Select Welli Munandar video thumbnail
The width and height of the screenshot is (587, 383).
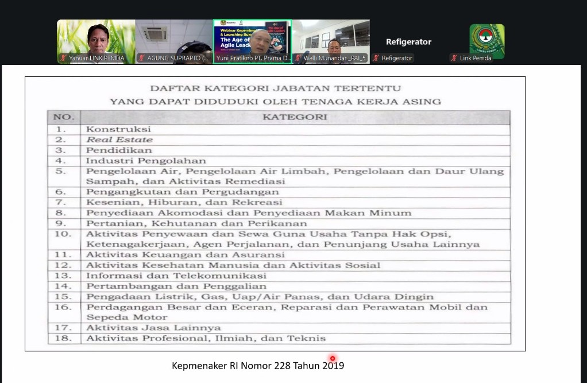pyautogui.click(x=330, y=37)
